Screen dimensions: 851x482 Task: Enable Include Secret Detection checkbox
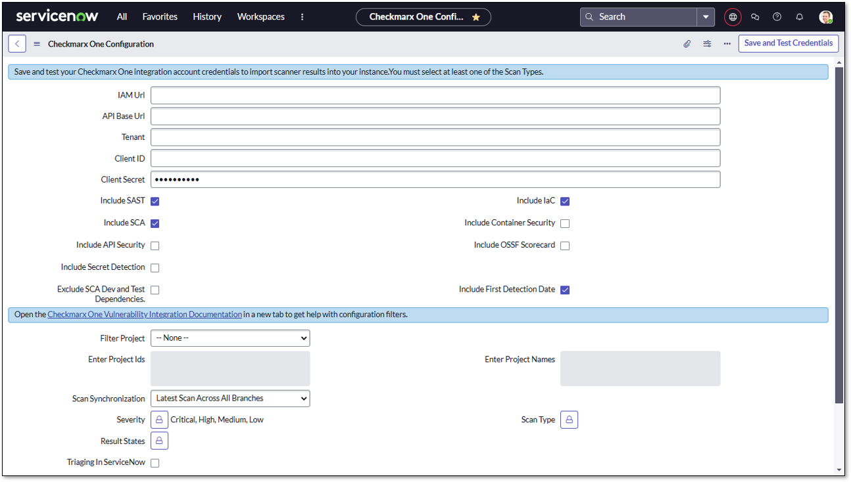point(155,268)
